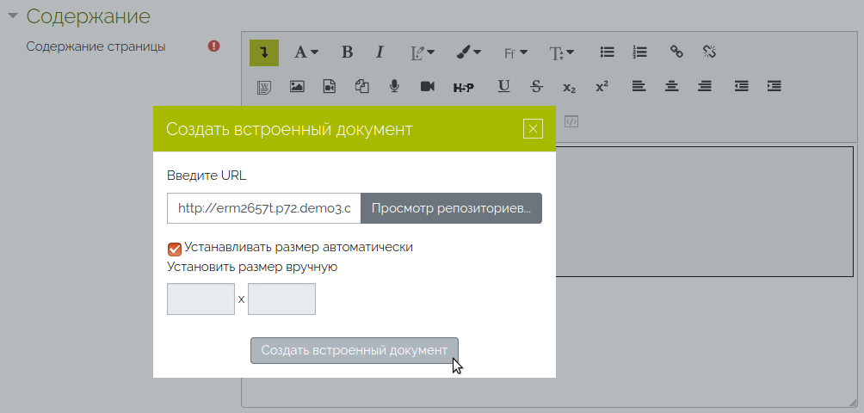Screen dimensions: 864x413
Task: Click the microphone record audio icon
Action: tap(394, 86)
